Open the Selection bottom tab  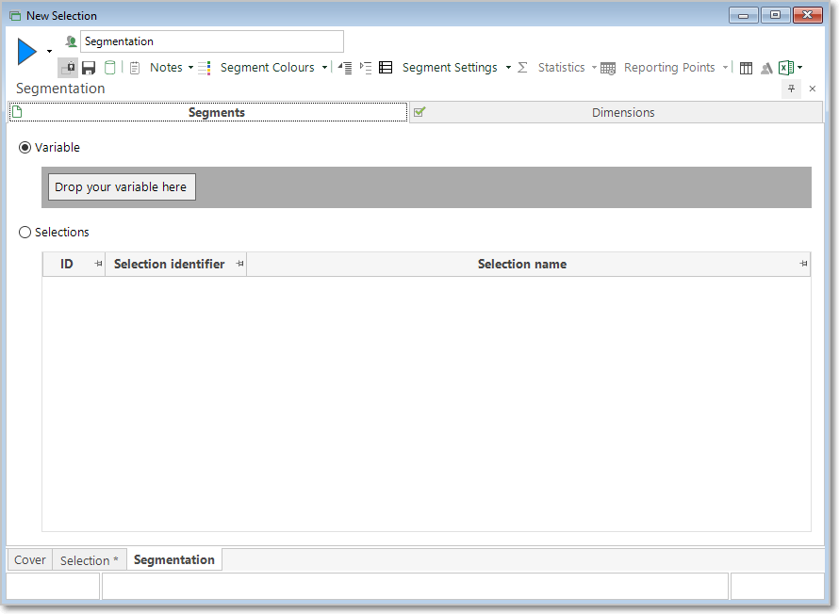[90, 560]
